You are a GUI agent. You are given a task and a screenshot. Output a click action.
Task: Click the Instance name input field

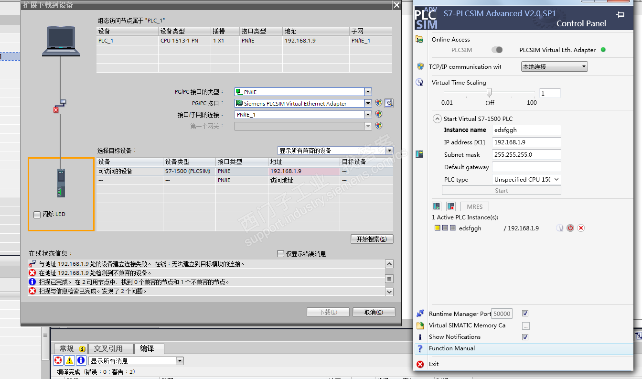pos(526,130)
